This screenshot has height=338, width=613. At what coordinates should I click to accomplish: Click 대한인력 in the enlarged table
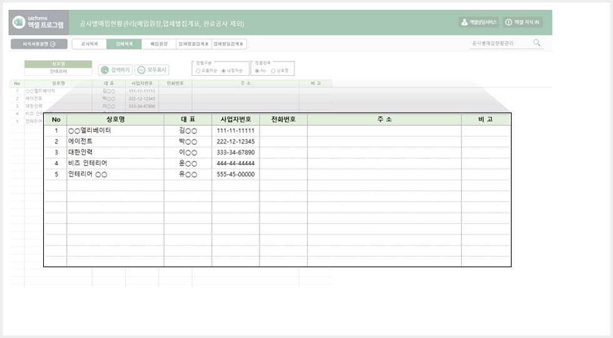click(80, 152)
